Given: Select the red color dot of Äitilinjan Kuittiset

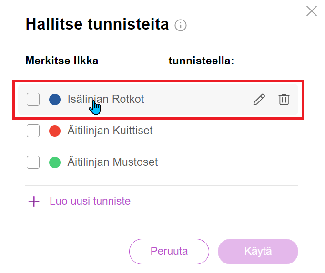Looking at the screenshot, I should pos(55,131).
